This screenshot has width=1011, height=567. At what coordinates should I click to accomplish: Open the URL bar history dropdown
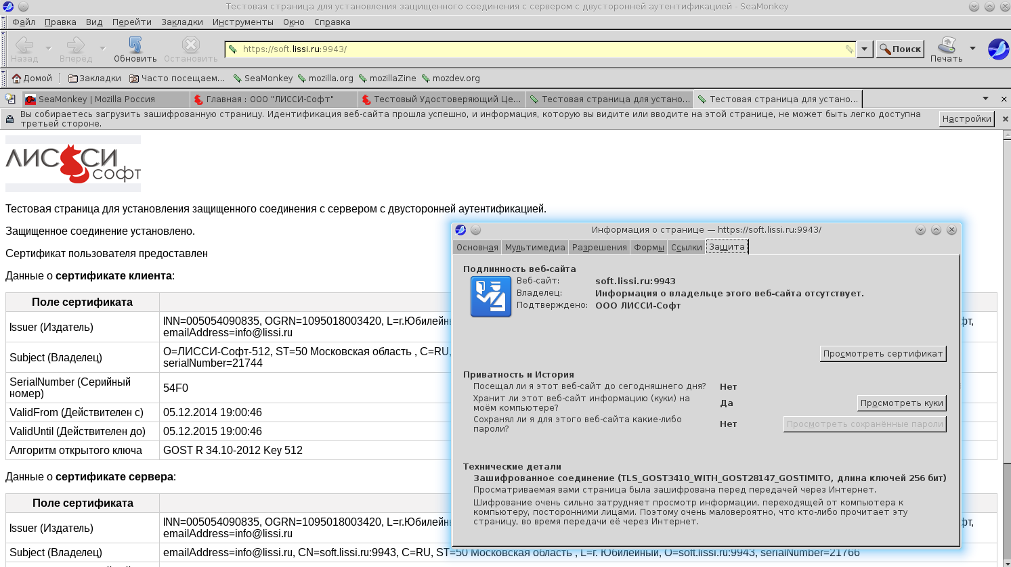click(x=864, y=49)
